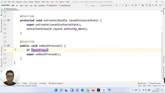Open the Favorites side panel

coord(1,63)
